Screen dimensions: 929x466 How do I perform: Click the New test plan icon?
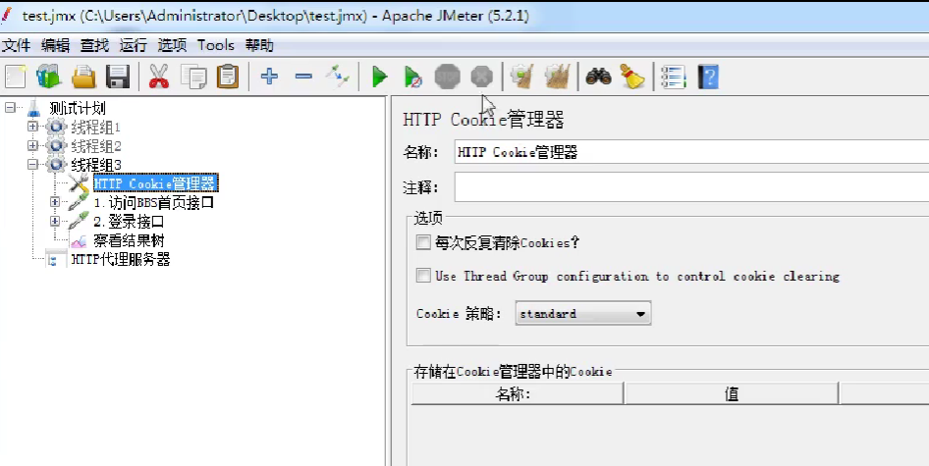(16, 77)
